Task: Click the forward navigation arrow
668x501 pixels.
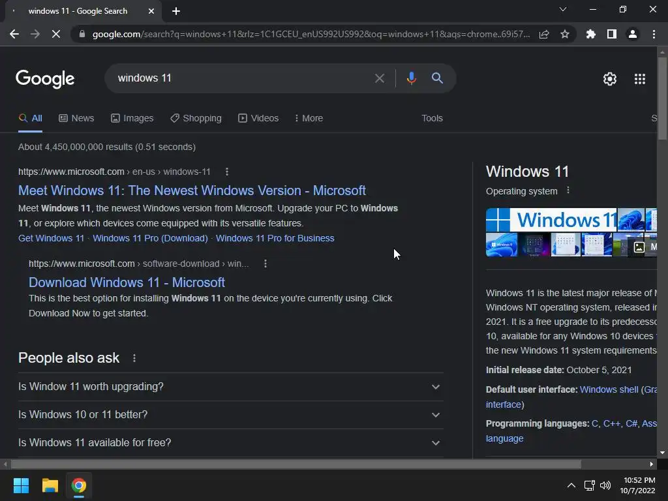Action: pyautogui.click(x=35, y=34)
